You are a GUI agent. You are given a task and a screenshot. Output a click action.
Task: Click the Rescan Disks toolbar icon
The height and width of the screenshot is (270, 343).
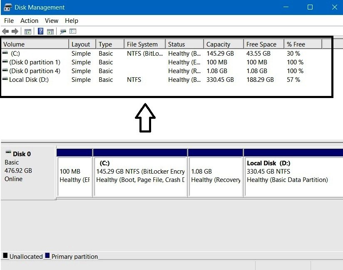point(63,32)
